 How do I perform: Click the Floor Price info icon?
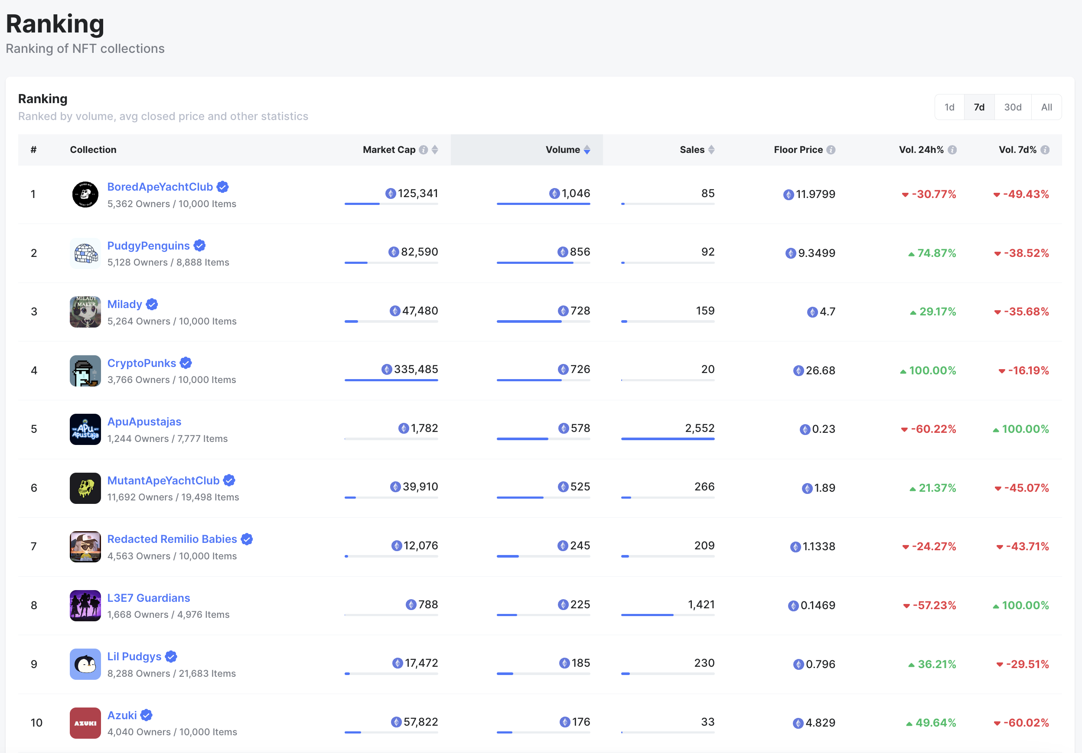pos(831,150)
